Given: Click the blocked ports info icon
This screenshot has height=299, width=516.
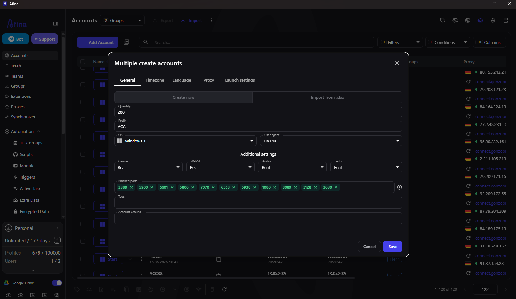Looking at the screenshot, I should (399, 187).
